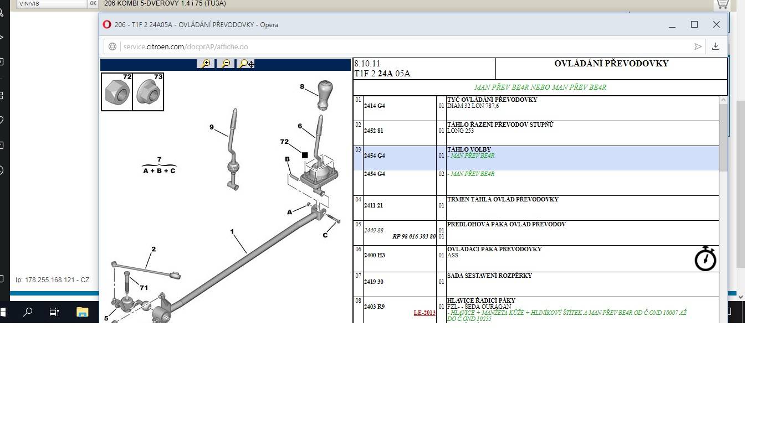The height and width of the screenshot is (425, 757).
Task: Click the 206 KOMBI 5-DVEŘOVÝ vehicle title
Action: 165,3
